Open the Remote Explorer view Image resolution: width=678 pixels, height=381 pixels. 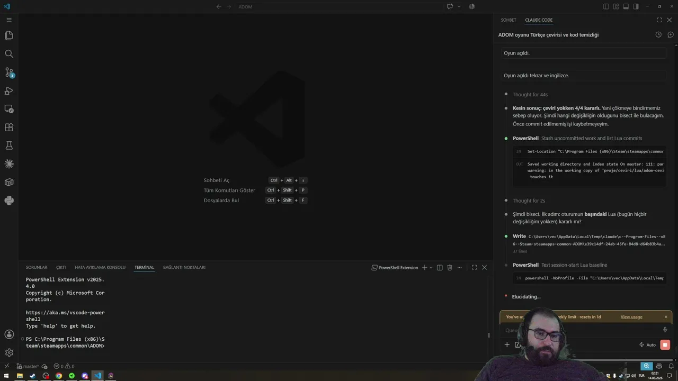pyautogui.click(x=9, y=109)
